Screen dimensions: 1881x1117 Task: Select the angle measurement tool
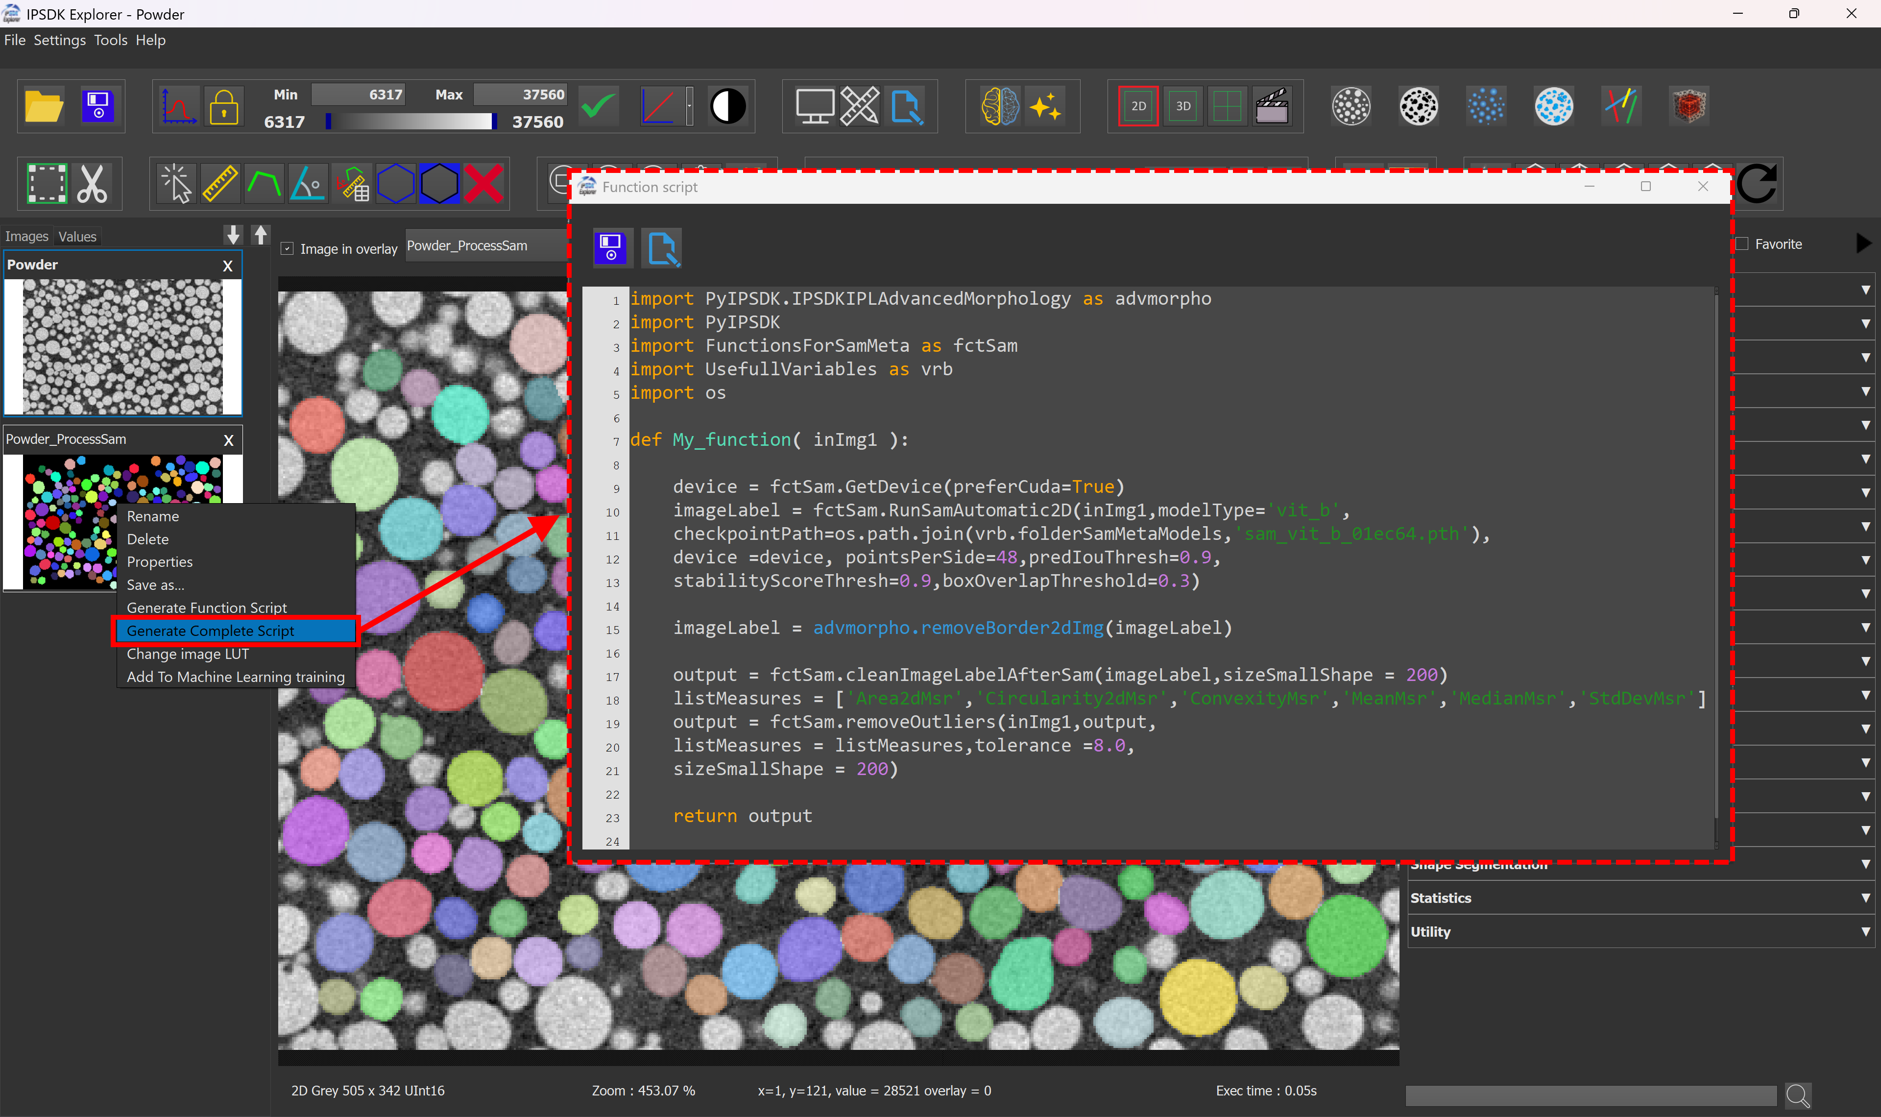tap(307, 183)
